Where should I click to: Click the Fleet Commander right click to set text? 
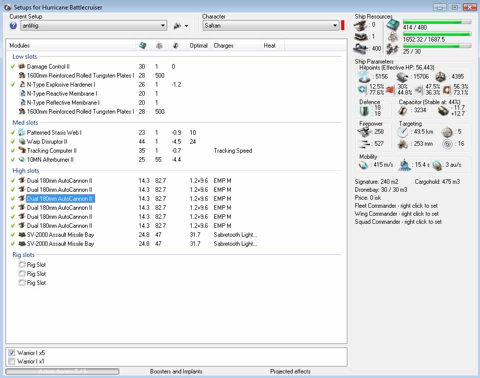click(396, 206)
